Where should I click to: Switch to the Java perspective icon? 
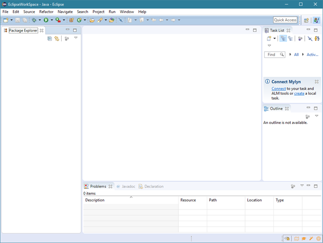(x=316, y=20)
